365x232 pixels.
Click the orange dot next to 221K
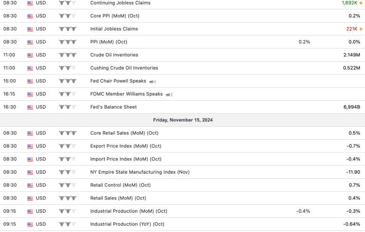coord(361,29)
